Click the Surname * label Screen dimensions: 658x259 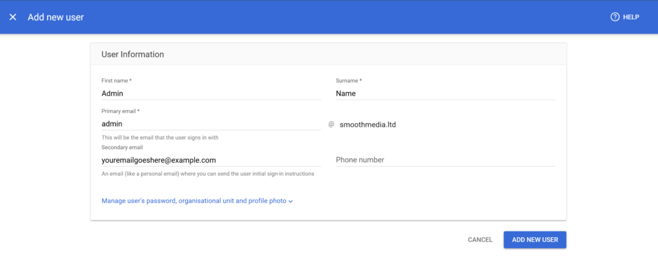[349, 80]
